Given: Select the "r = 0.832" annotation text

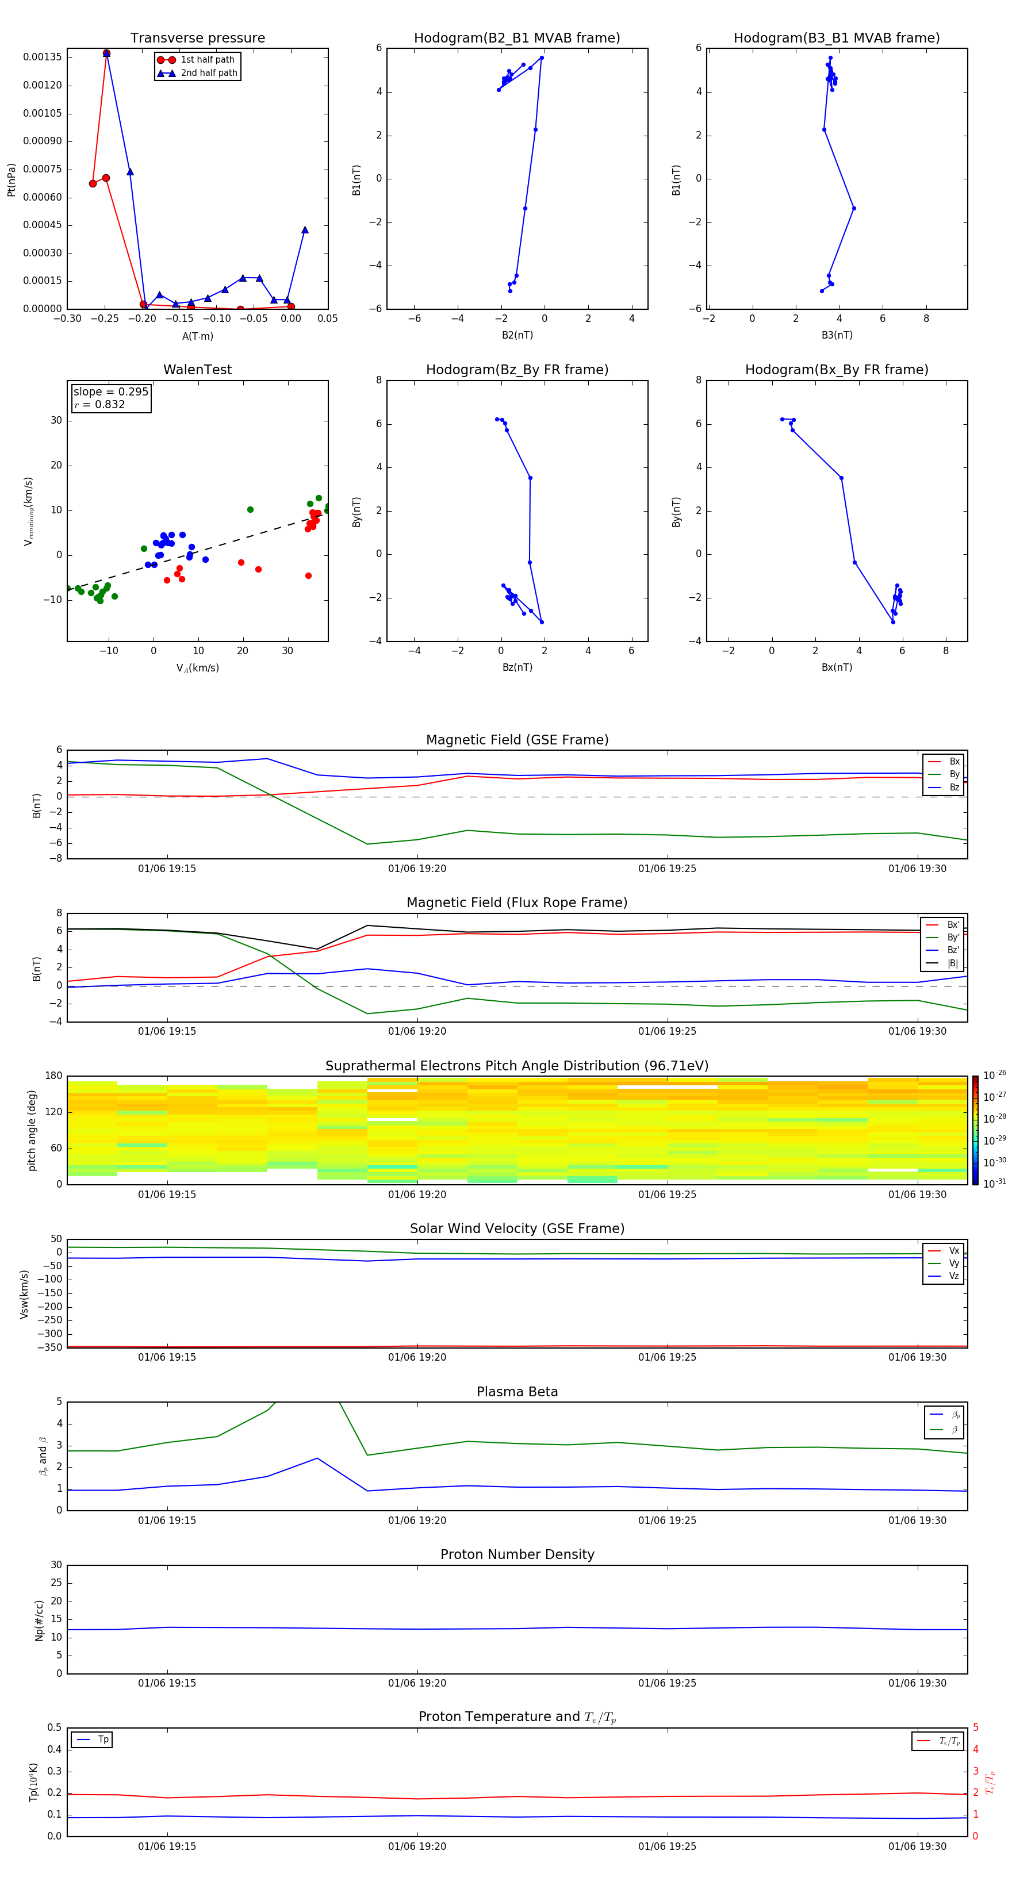Looking at the screenshot, I should coord(99,404).
